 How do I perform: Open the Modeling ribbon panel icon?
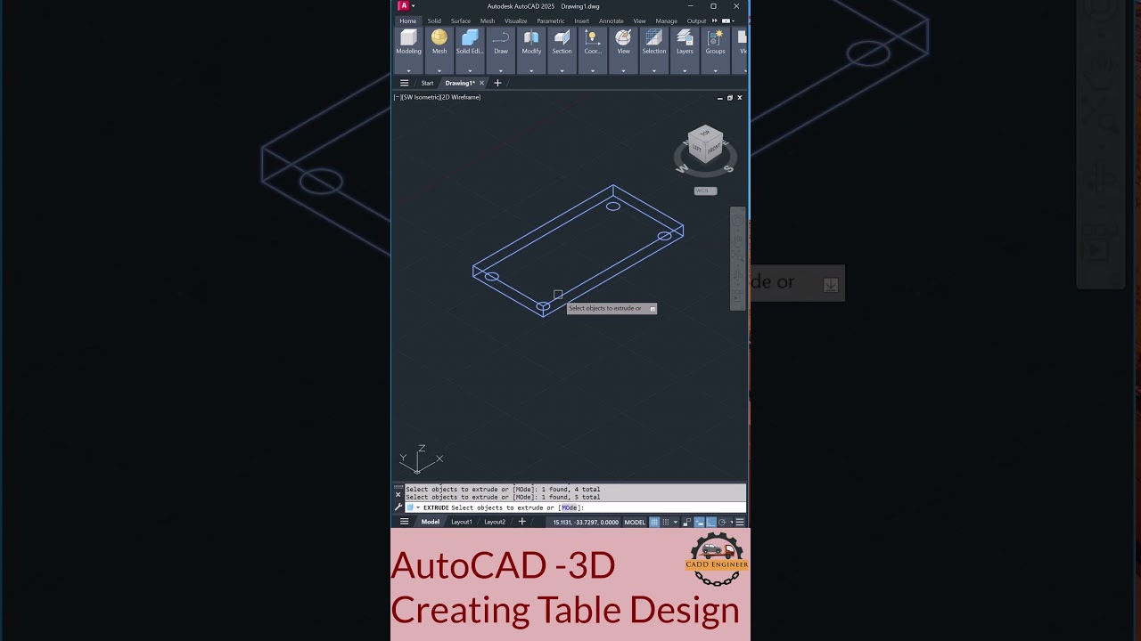pyautogui.click(x=408, y=37)
